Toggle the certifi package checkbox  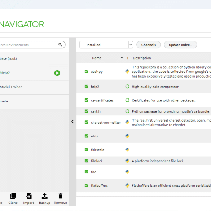click(87, 111)
